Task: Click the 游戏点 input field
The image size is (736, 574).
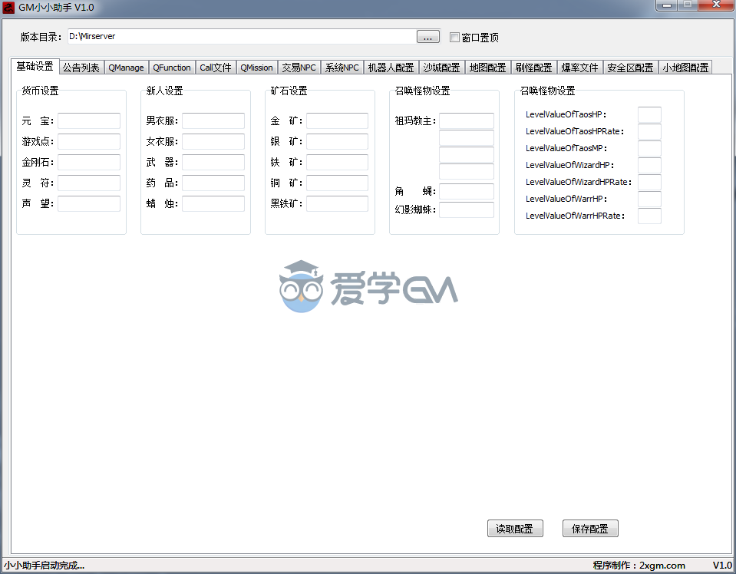Action: tap(89, 141)
